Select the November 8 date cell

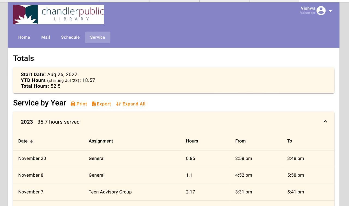[31, 175]
